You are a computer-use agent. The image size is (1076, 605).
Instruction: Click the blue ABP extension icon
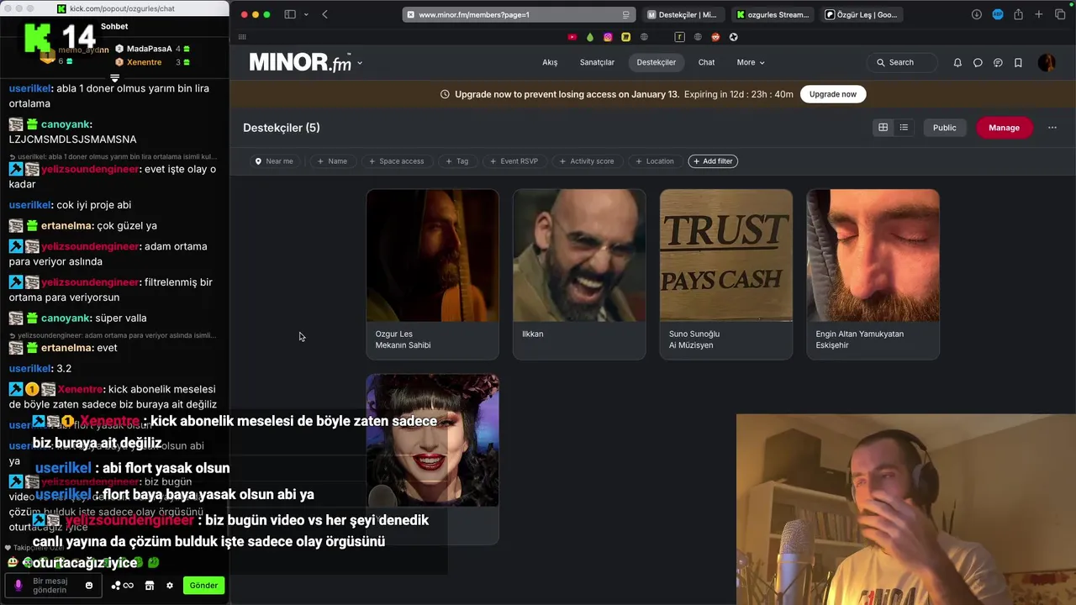click(998, 14)
